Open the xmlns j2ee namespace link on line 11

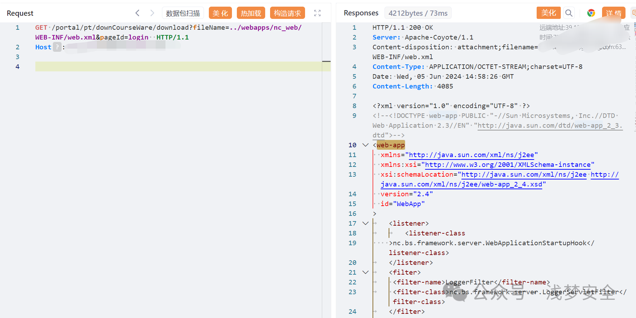[472, 155]
